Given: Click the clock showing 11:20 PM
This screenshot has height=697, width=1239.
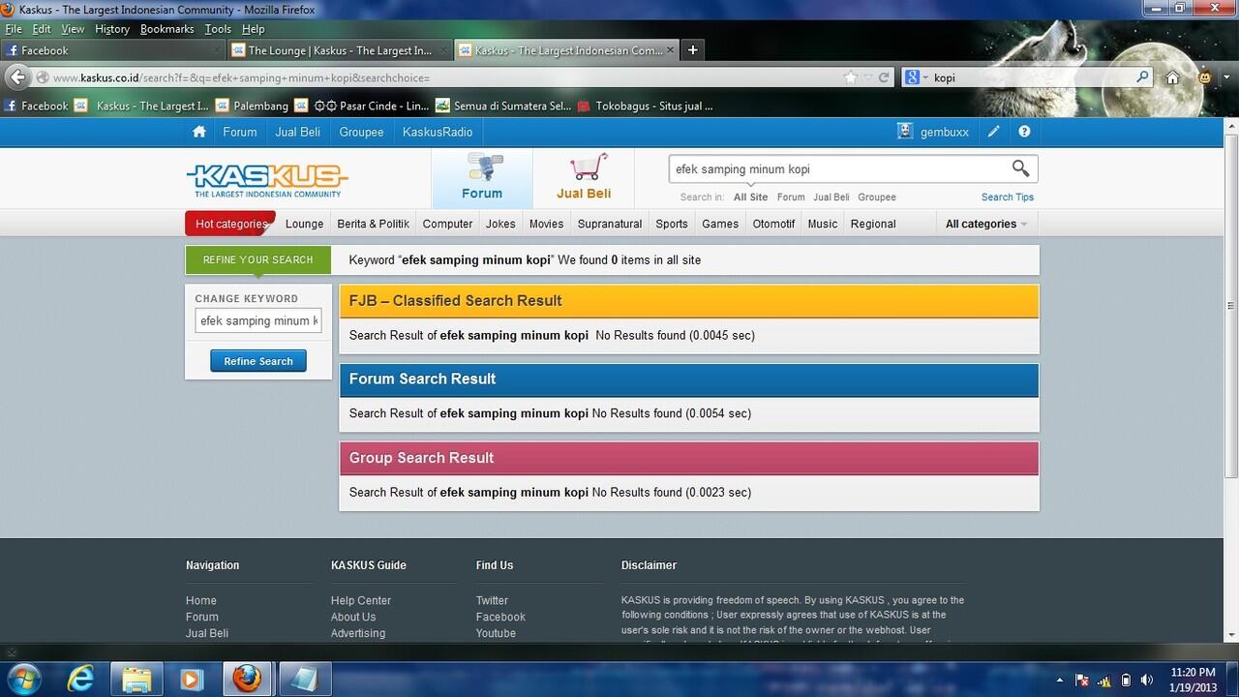Looking at the screenshot, I should pos(1193,672).
